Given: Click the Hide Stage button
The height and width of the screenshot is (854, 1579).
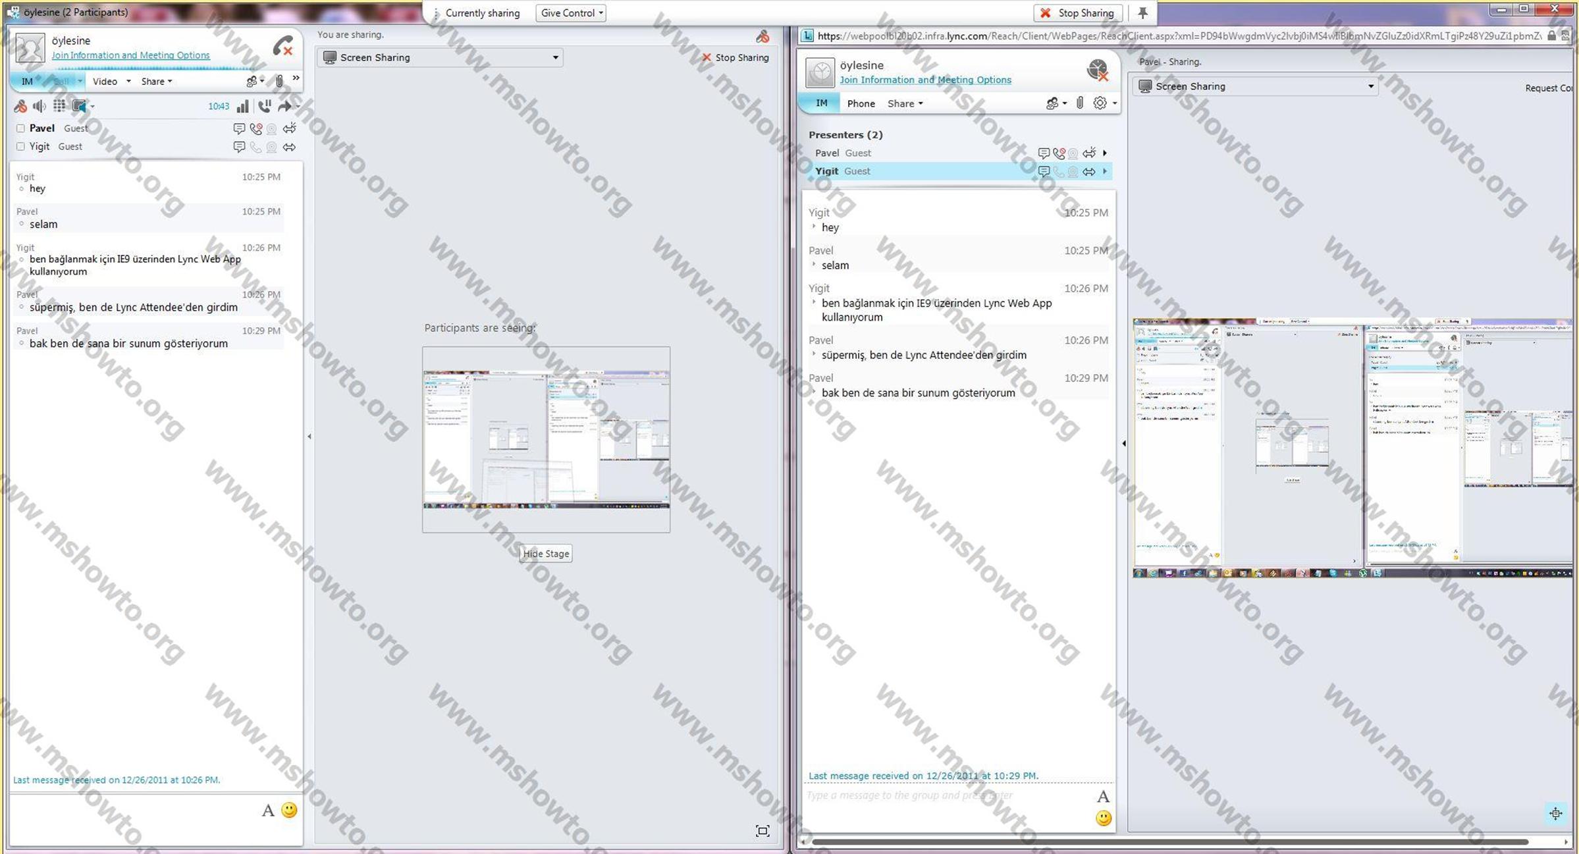Looking at the screenshot, I should coord(546,553).
